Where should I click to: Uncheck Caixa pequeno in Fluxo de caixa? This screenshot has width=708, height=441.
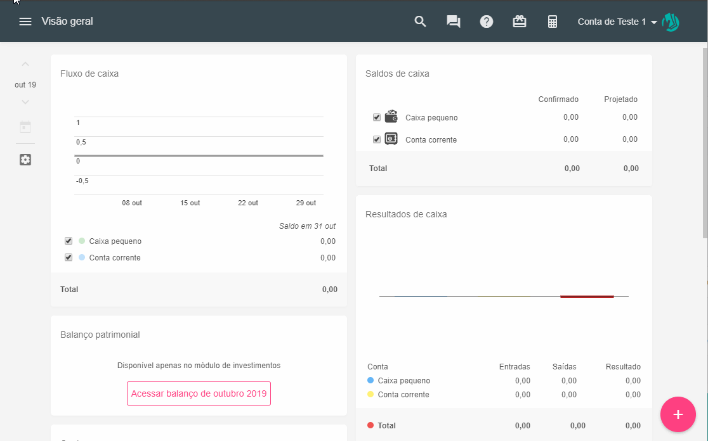[x=69, y=241]
